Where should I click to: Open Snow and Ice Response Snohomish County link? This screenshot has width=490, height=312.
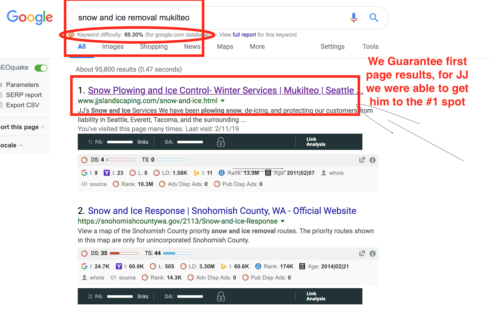click(x=222, y=211)
